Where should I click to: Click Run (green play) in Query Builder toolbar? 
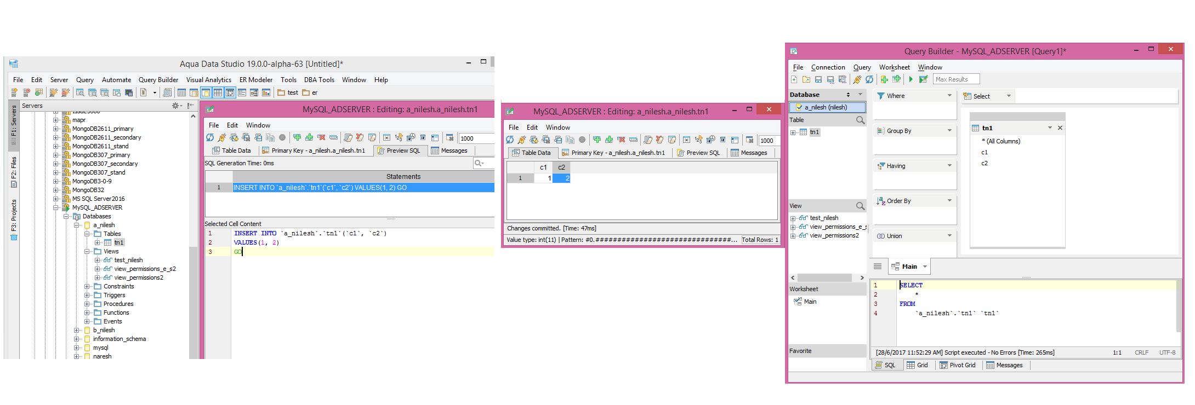[911, 79]
